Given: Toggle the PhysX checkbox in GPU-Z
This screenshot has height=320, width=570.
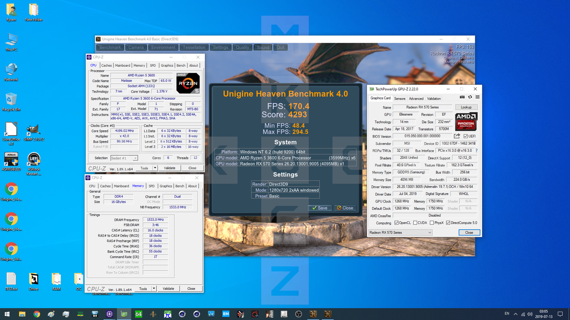Looking at the screenshot, I should [432, 223].
